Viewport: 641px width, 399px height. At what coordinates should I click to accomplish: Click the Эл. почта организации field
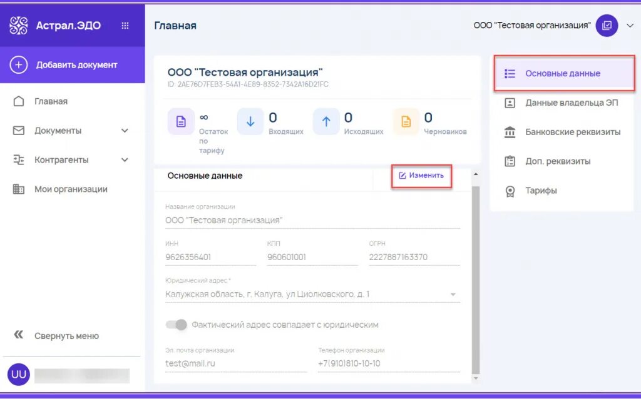click(236, 363)
